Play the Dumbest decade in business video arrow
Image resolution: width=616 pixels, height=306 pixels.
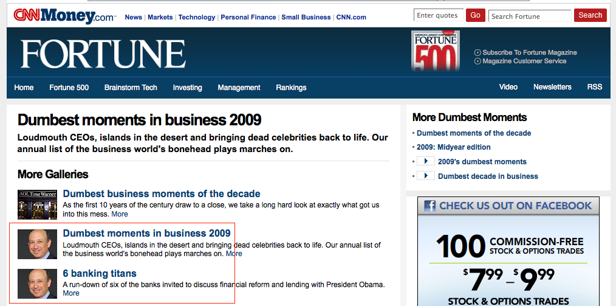(425, 176)
